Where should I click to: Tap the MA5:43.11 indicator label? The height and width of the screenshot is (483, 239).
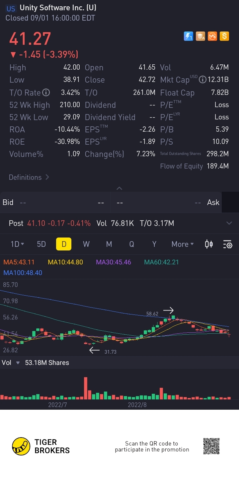coord(19,262)
